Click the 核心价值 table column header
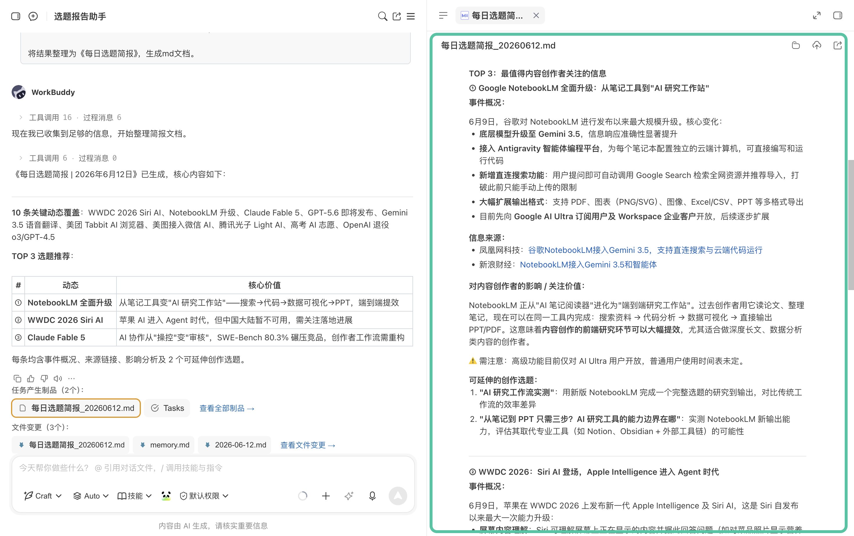The image size is (854, 536). pos(265,285)
